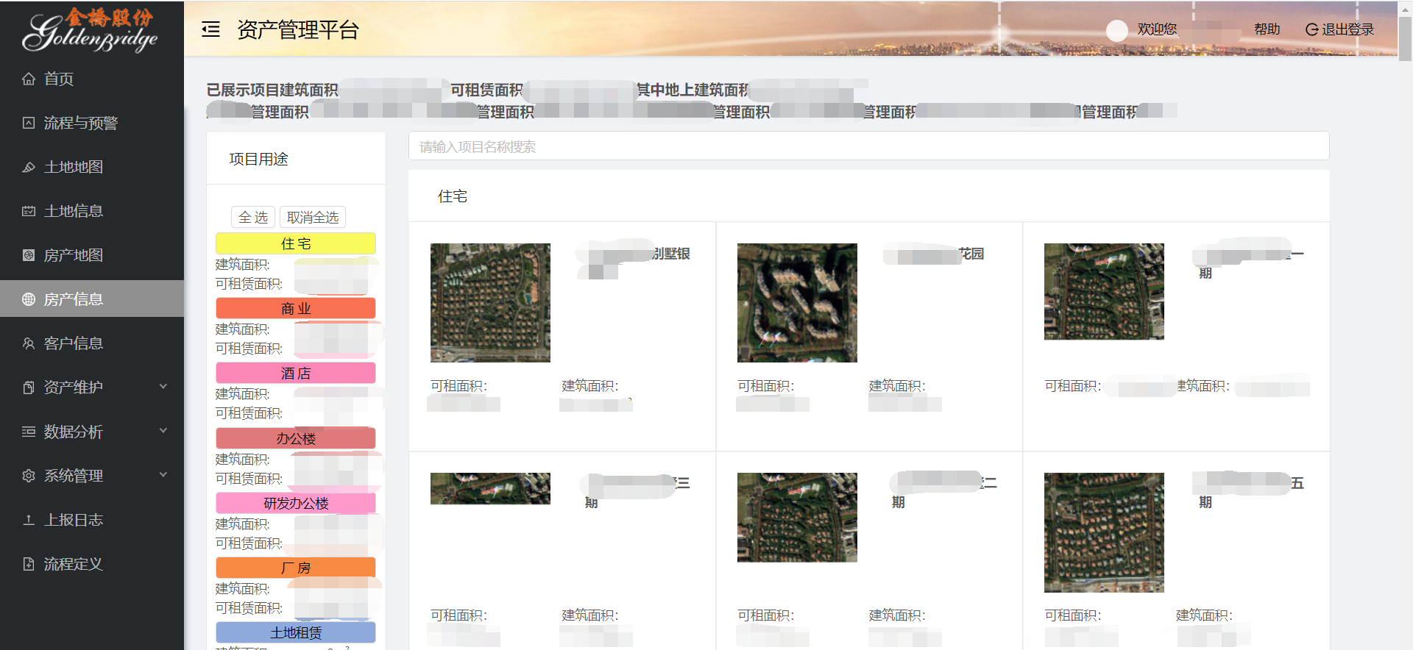Click the 客户信息 person icon
This screenshot has height=650, width=1413.
29,343
